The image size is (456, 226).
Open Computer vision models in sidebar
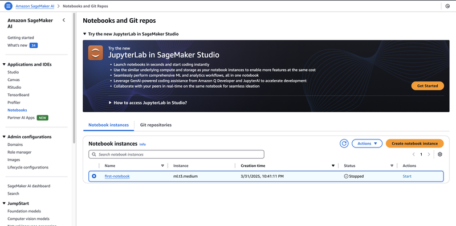[28, 219]
